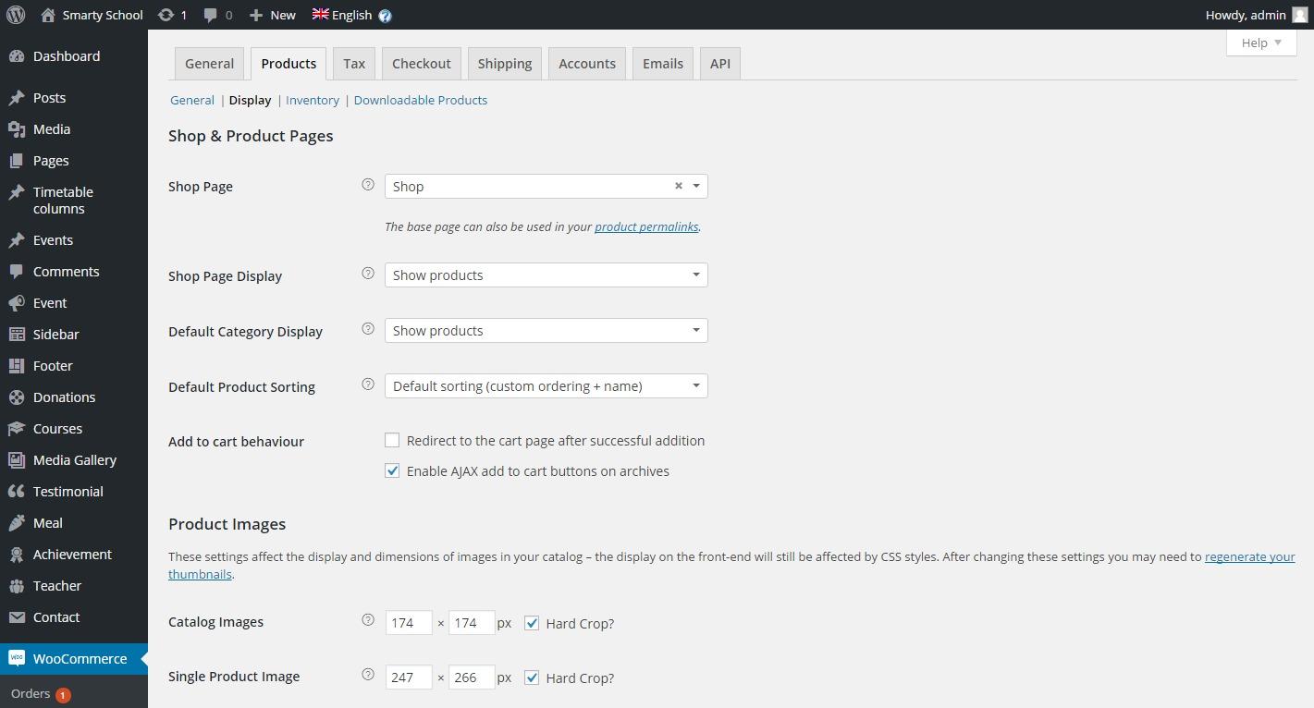Click the language help icon near English
Viewport: 1314px width, 708px height.
pos(385,16)
